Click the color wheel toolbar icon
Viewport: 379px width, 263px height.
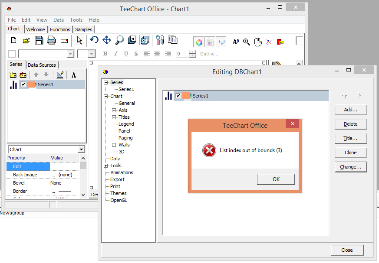point(199,42)
